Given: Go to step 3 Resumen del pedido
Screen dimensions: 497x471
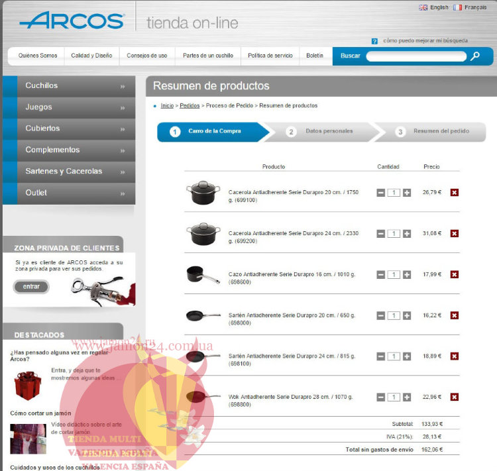Looking at the screenshot, I should tap(431, 131).
